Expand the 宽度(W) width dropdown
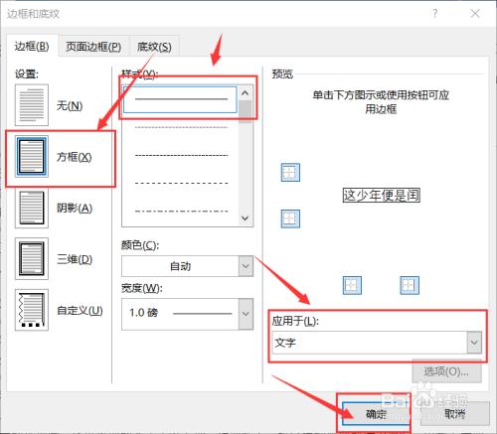The width and height of the screenshot is (497, 434). [x=188, y=314]
